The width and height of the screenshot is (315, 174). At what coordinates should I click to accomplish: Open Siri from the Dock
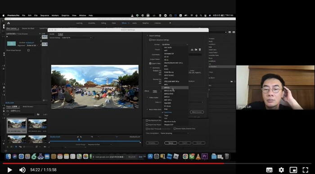(15, 157)
